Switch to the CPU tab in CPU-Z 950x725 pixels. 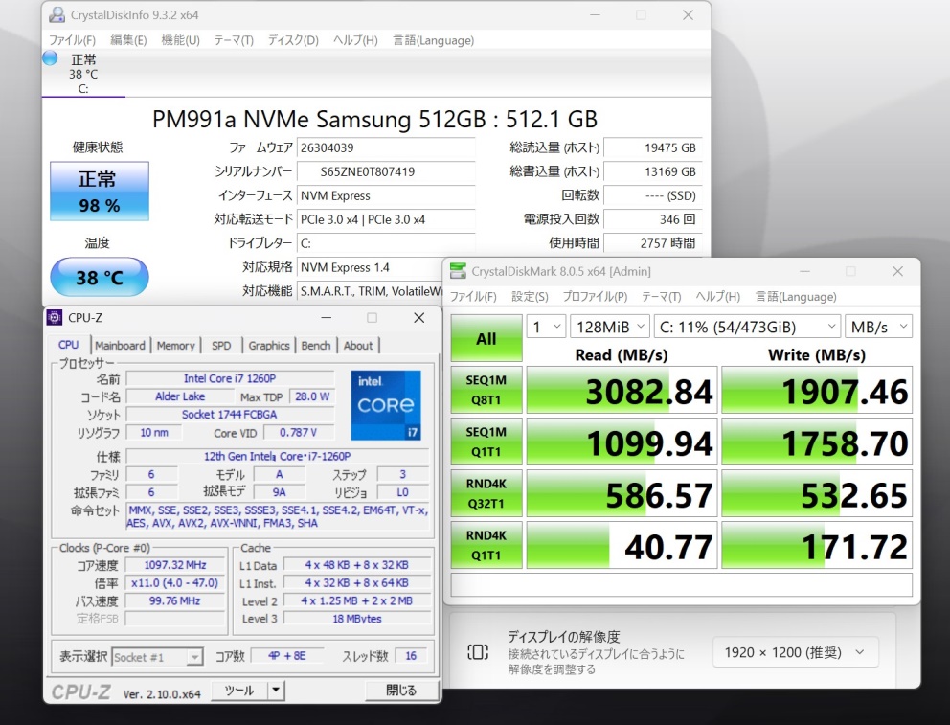[x=68, y=345]
